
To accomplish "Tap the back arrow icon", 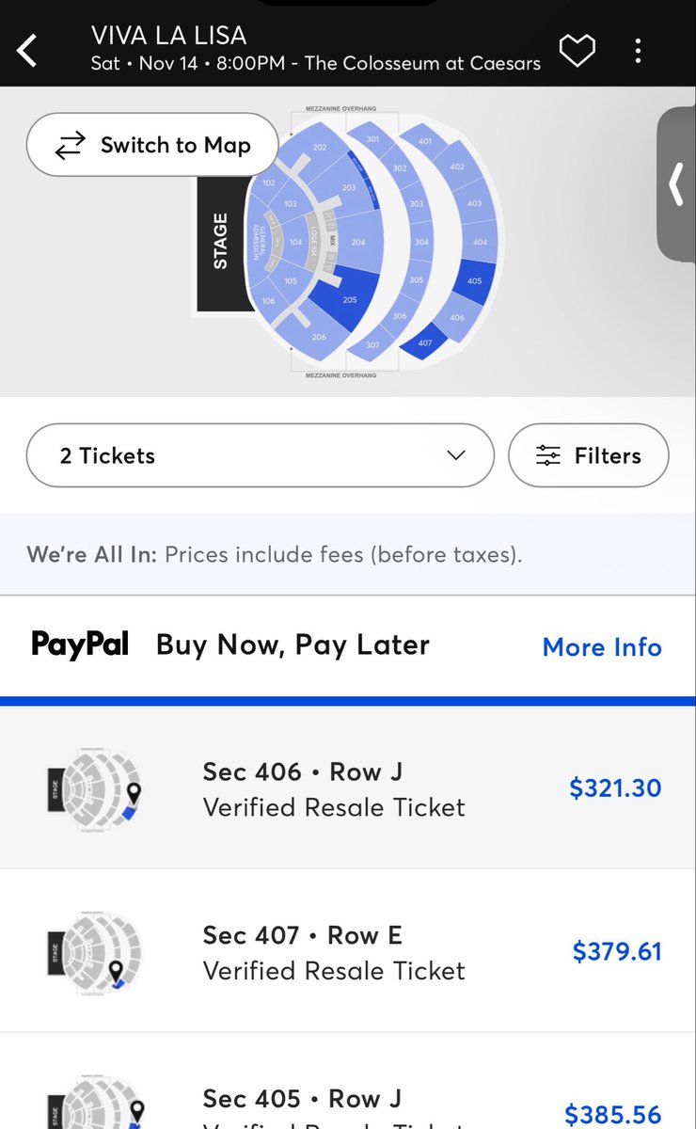I will coord(27,51).
